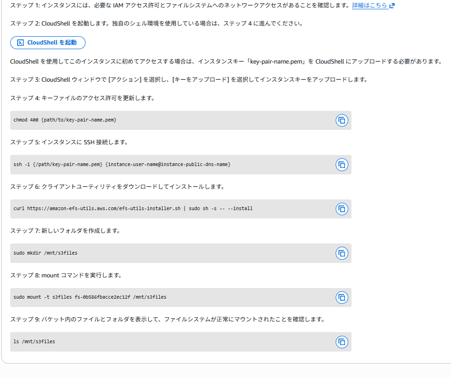The height and width of the screenshot is (378, 451).
Task: Copy the sudo mount s3files command
Action: (x=342, y=297)
